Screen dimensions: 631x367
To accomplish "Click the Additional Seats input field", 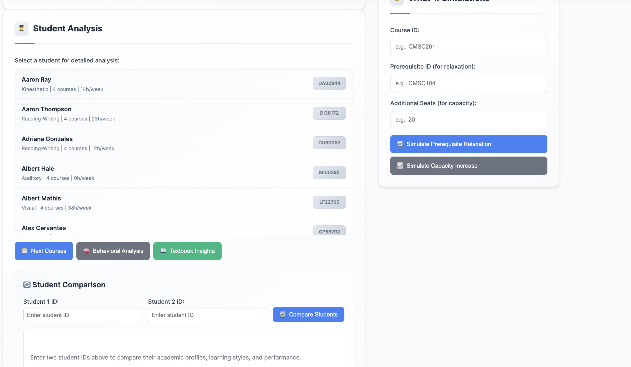I will (469, 120).
